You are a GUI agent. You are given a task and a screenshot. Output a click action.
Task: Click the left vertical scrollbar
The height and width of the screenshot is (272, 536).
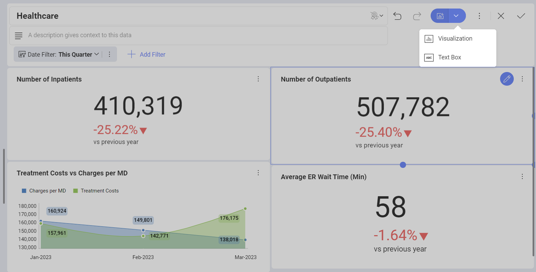4,176
